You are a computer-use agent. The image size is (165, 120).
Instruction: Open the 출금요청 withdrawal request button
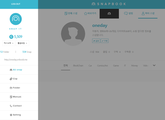(x=22, y=43)
